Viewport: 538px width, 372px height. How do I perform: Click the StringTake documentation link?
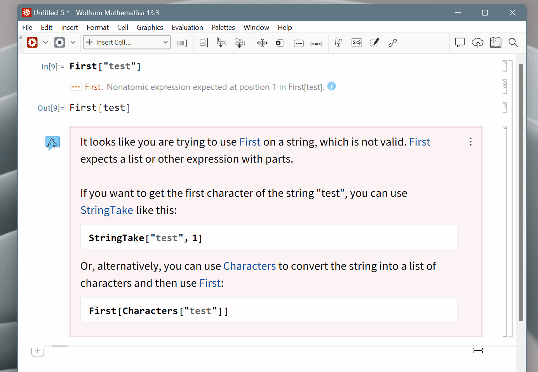107,210
